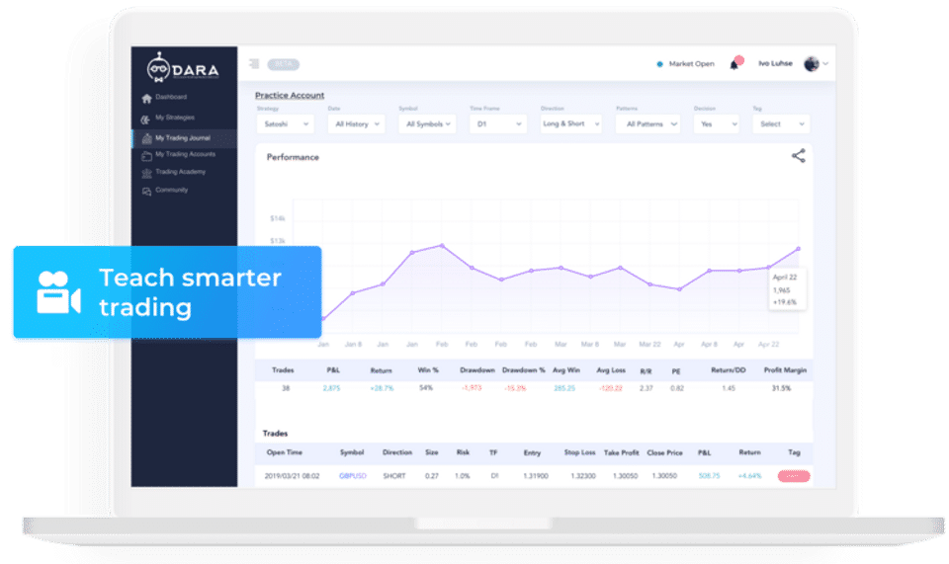Sort trades by Open Time column header
Screen dimensions: 949x564
pos(285,452)
